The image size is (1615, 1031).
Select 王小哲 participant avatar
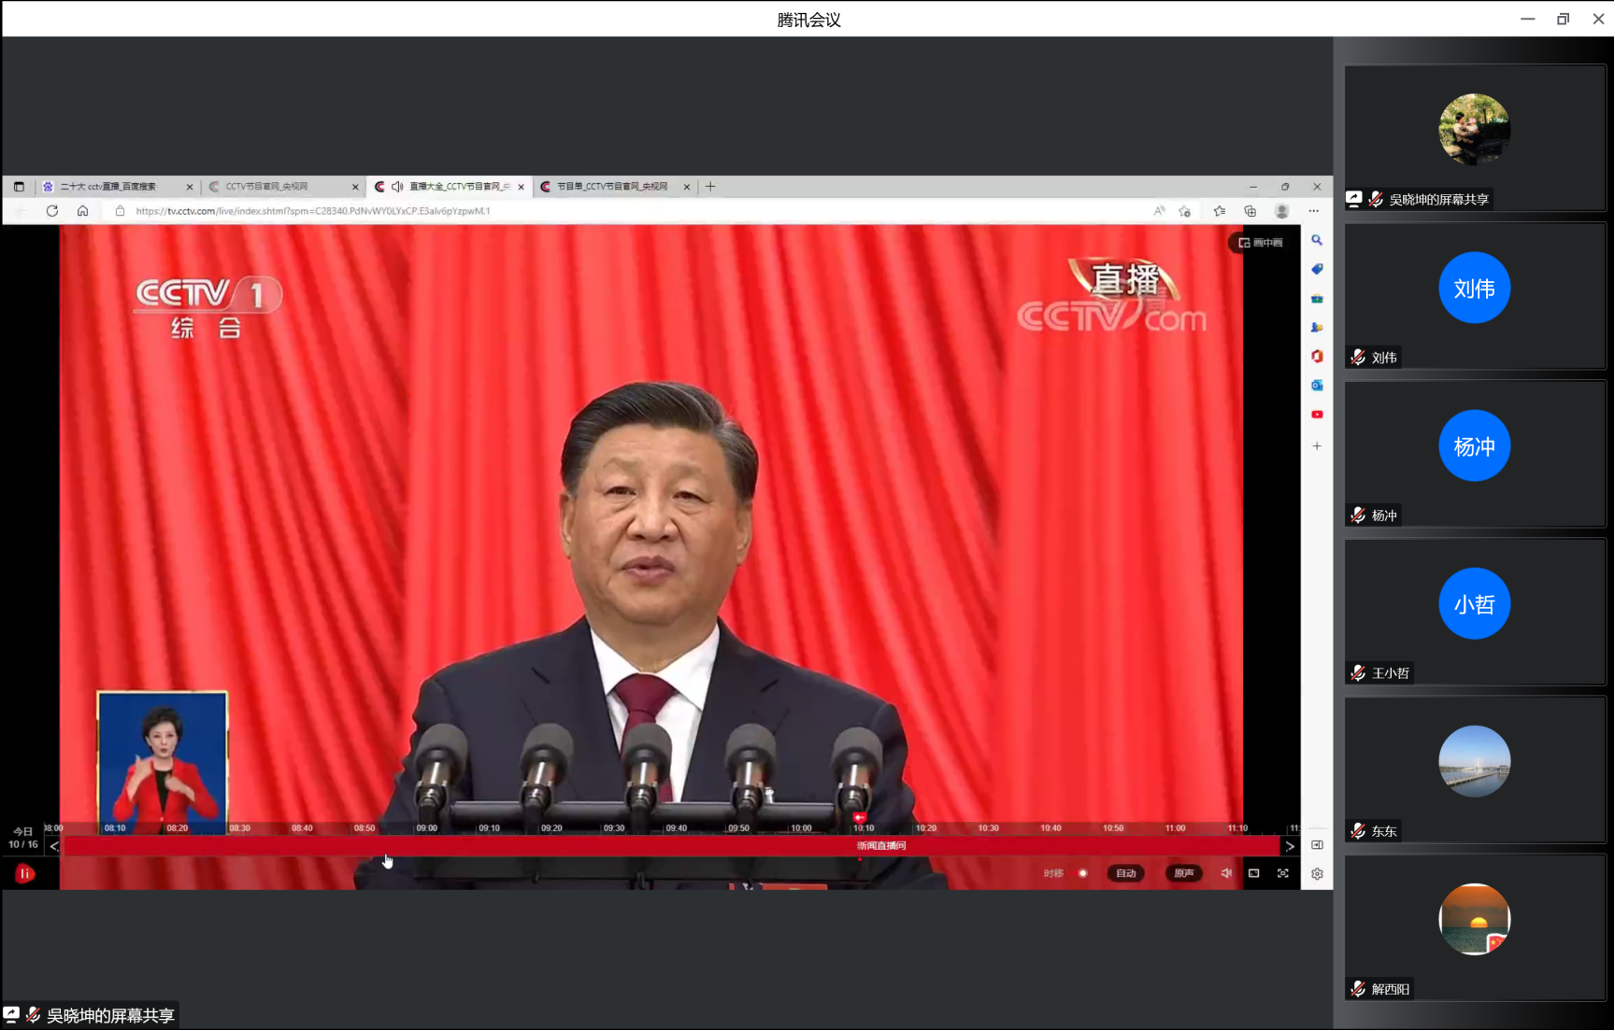click(x=1475, y=603)
